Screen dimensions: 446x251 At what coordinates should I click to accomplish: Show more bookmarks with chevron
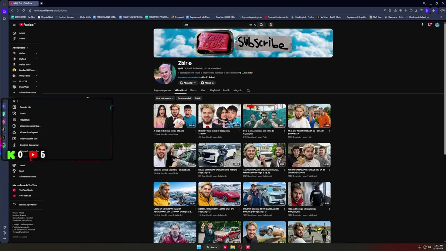441,17
